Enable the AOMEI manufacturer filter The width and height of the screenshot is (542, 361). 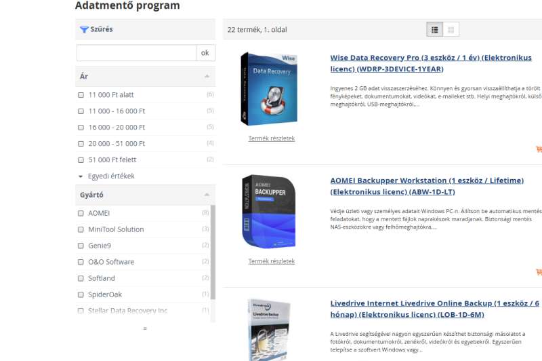pos(81,213)
